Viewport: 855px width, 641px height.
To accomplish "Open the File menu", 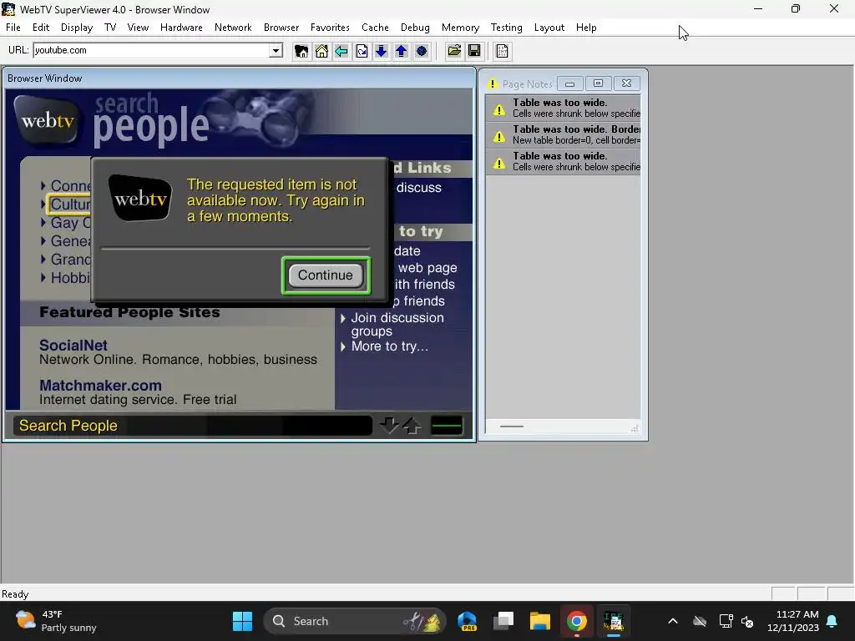I will tap(13, 28).
